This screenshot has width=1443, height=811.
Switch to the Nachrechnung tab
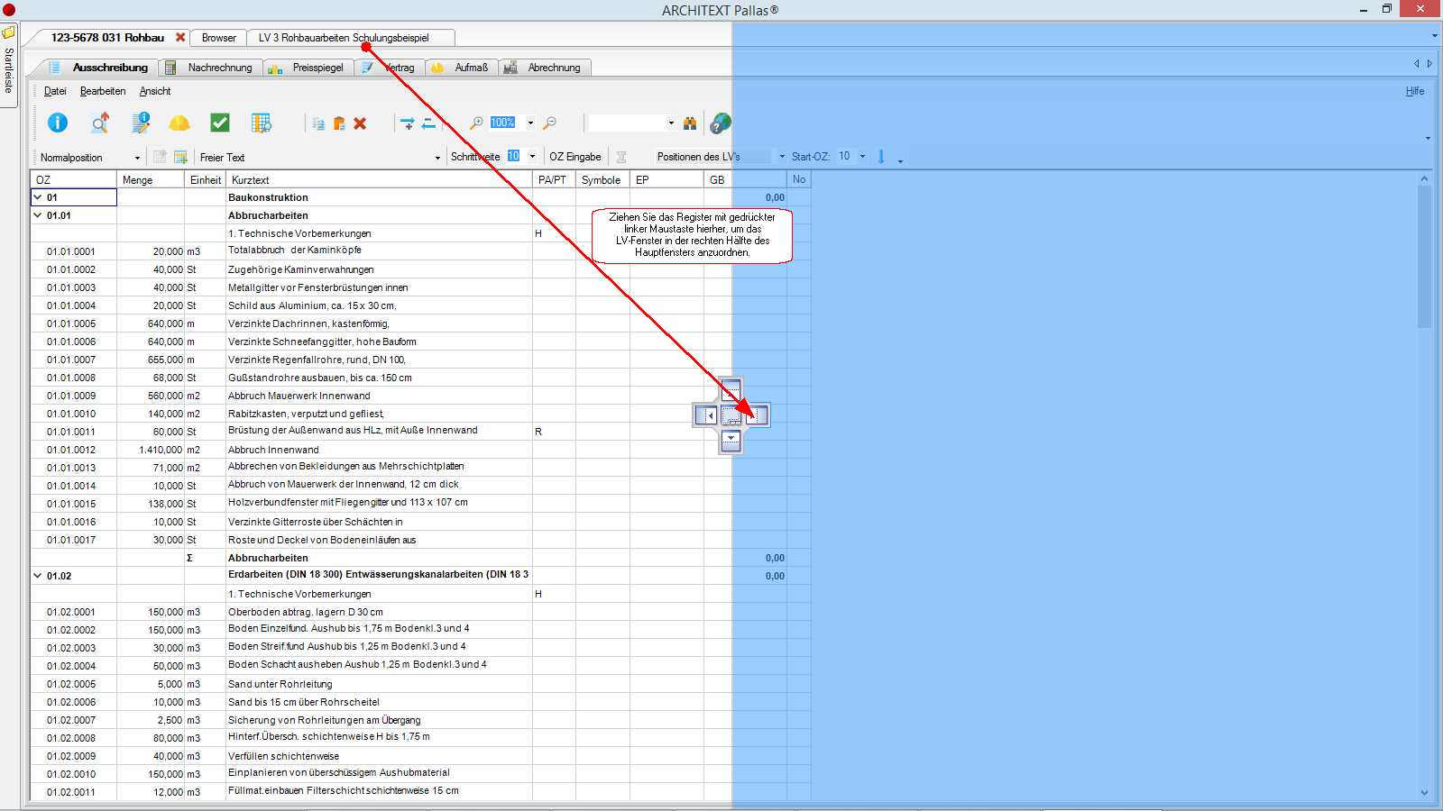click(212, 68)
